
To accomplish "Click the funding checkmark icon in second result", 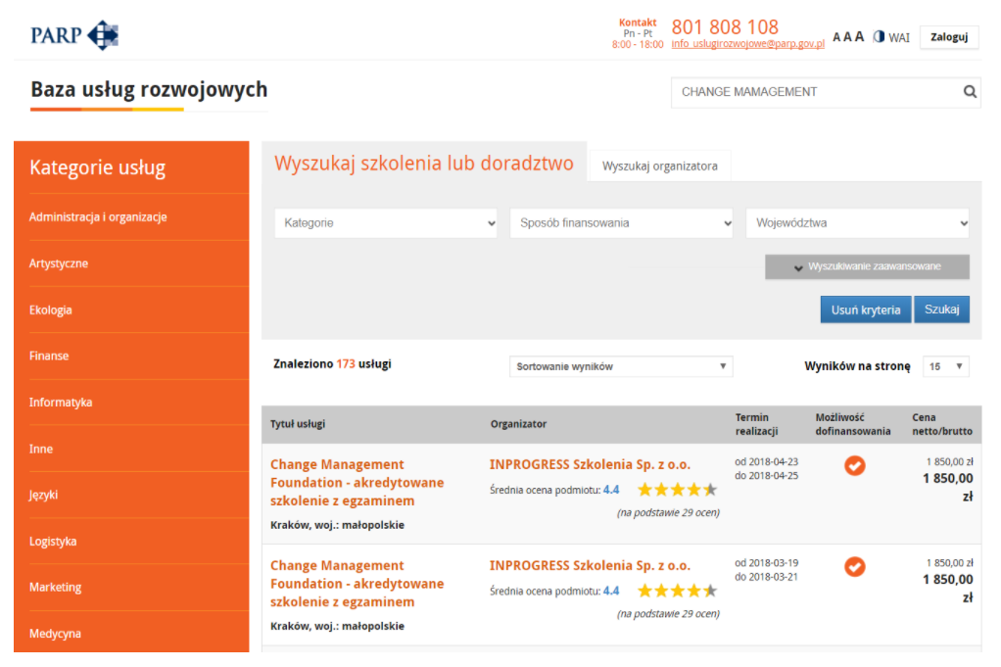I will tap(854, 567).
